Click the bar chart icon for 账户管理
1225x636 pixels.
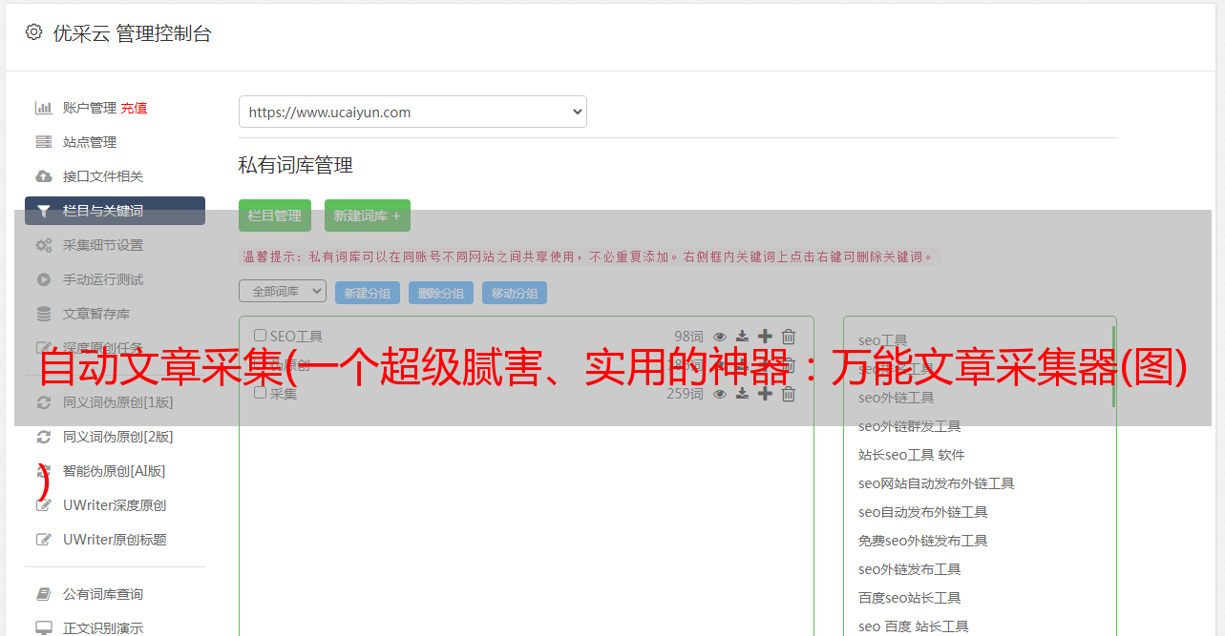click(43, 108)
